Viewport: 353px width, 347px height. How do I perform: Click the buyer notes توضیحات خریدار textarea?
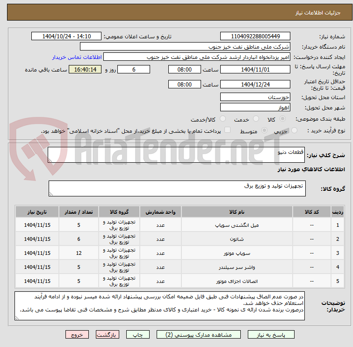(159, 306)
